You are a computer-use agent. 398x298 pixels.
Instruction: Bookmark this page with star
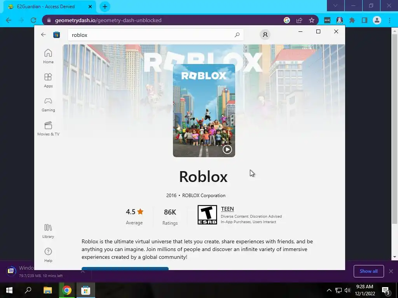(312, 20)
